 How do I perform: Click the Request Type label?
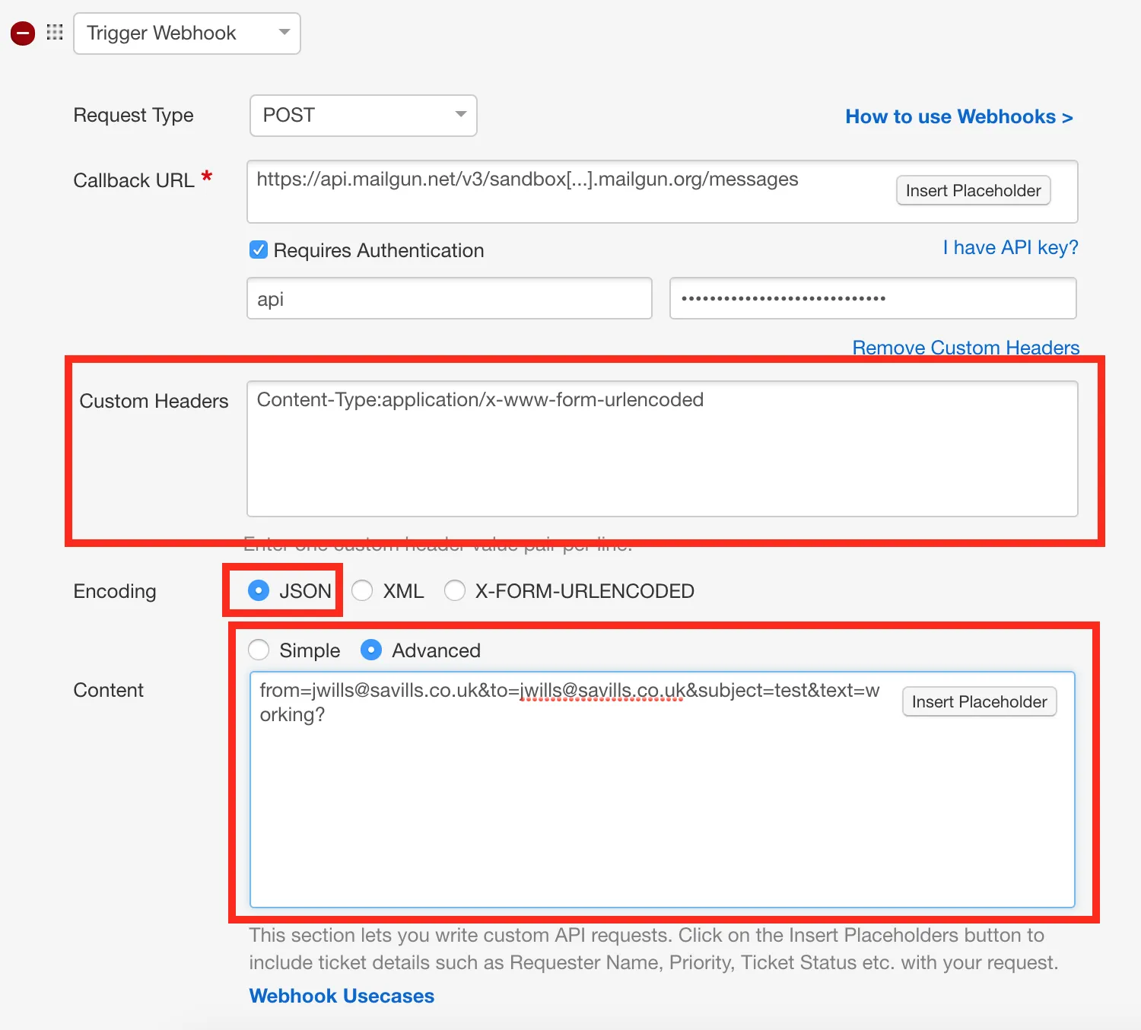point(134,116)
